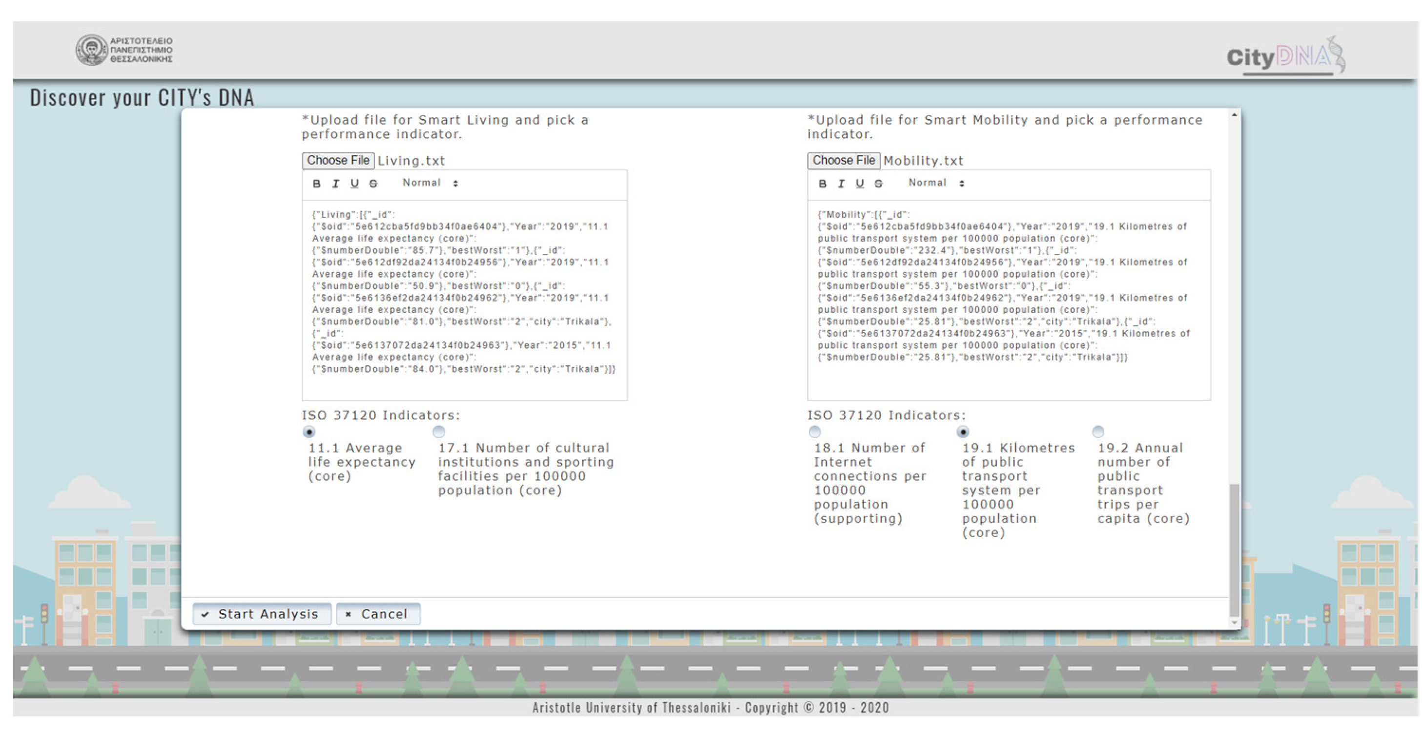Toggle bold in the Mobility editor toolbar
The width and height of the screenshot is (1425, 734).
[823, 183]
